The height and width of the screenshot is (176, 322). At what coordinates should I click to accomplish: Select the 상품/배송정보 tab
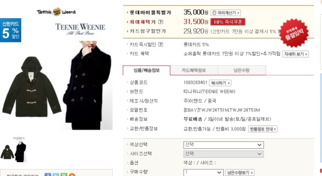tap(146, 70)
